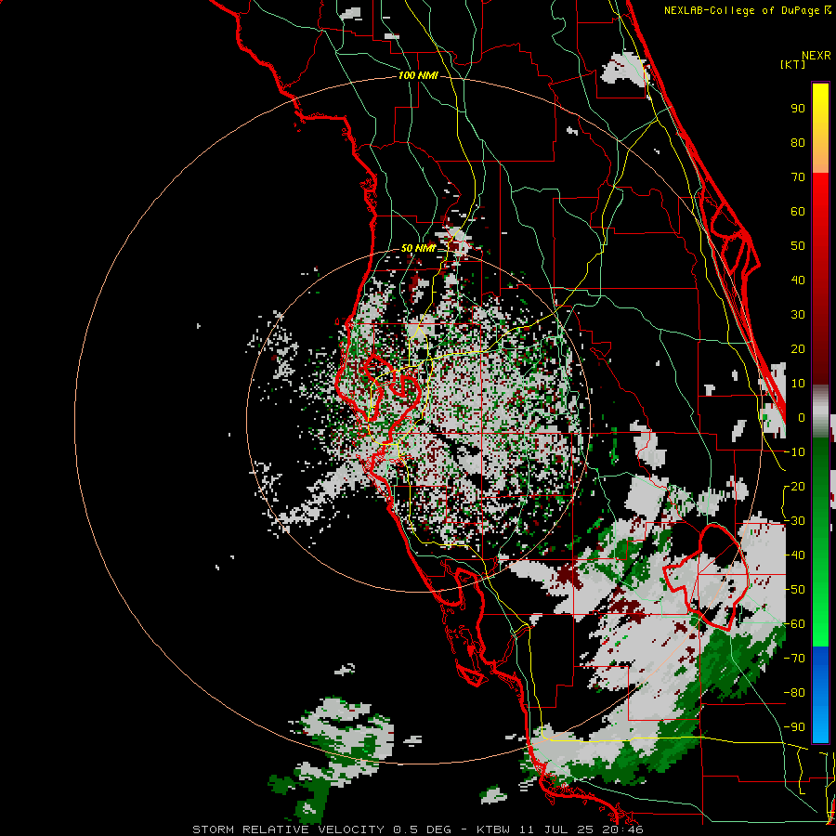The width and height of the screenshot is (836, 836).
Task: Click the 80 value on the velocity scale
Action: (798, 143)
